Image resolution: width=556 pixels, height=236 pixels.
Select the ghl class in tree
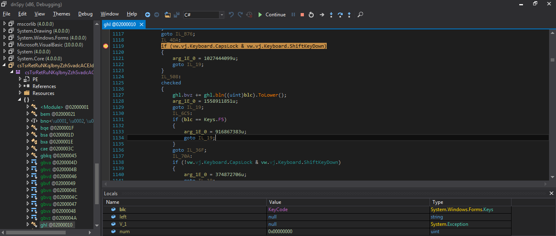[56, 225]
